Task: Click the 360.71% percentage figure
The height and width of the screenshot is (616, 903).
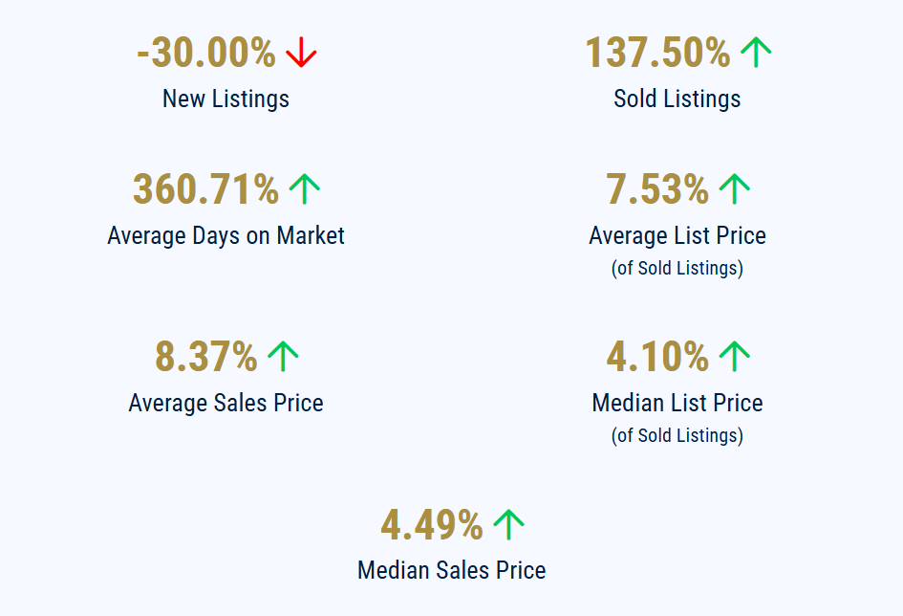Action: 205,189
